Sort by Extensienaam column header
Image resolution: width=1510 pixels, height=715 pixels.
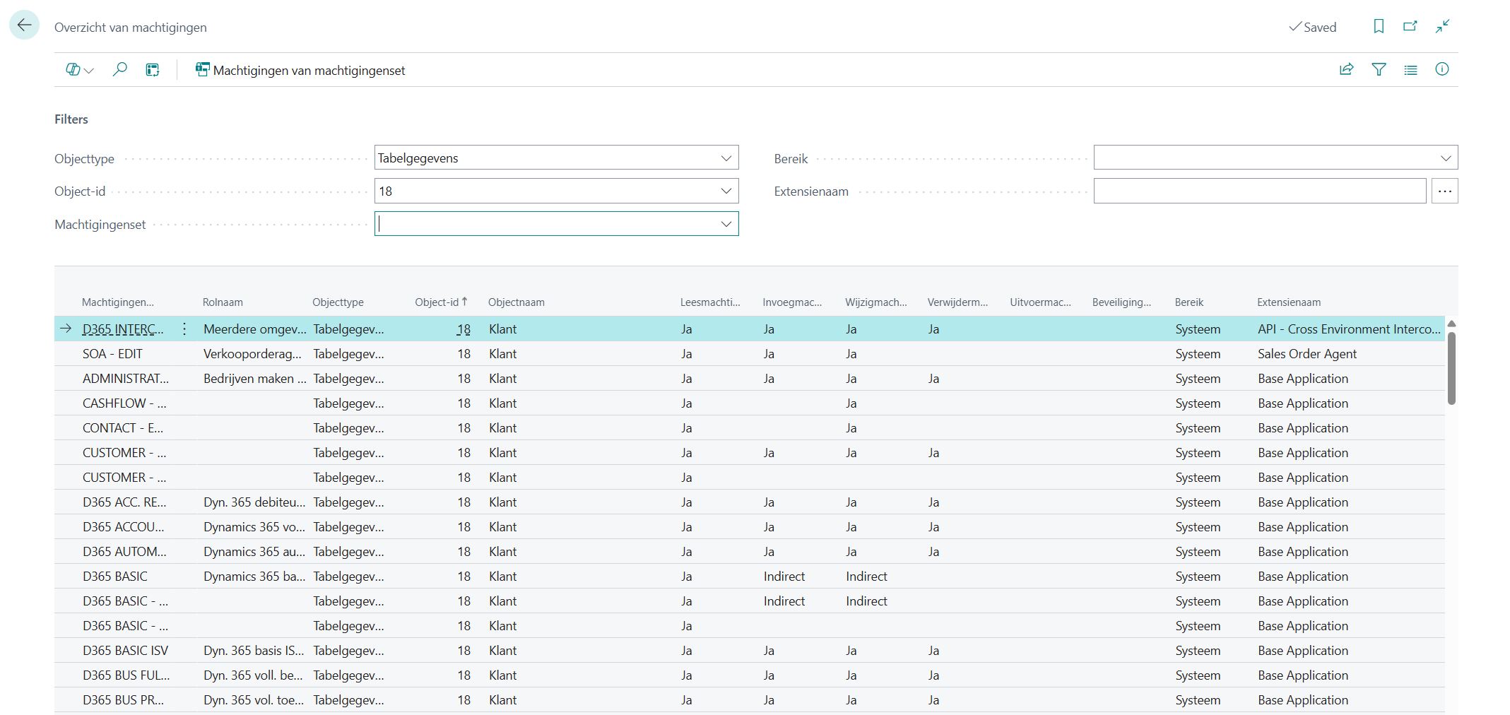click(x=1289, y=302)
